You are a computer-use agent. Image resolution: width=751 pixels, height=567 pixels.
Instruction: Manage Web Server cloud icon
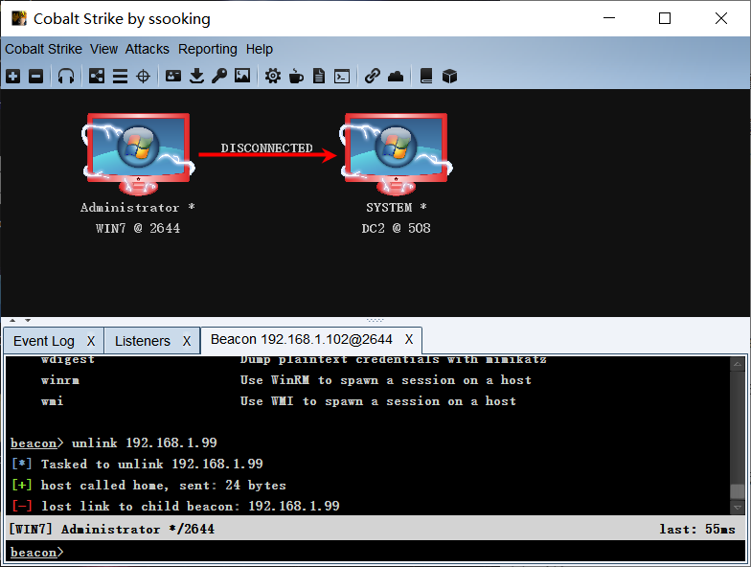point(396,76)
